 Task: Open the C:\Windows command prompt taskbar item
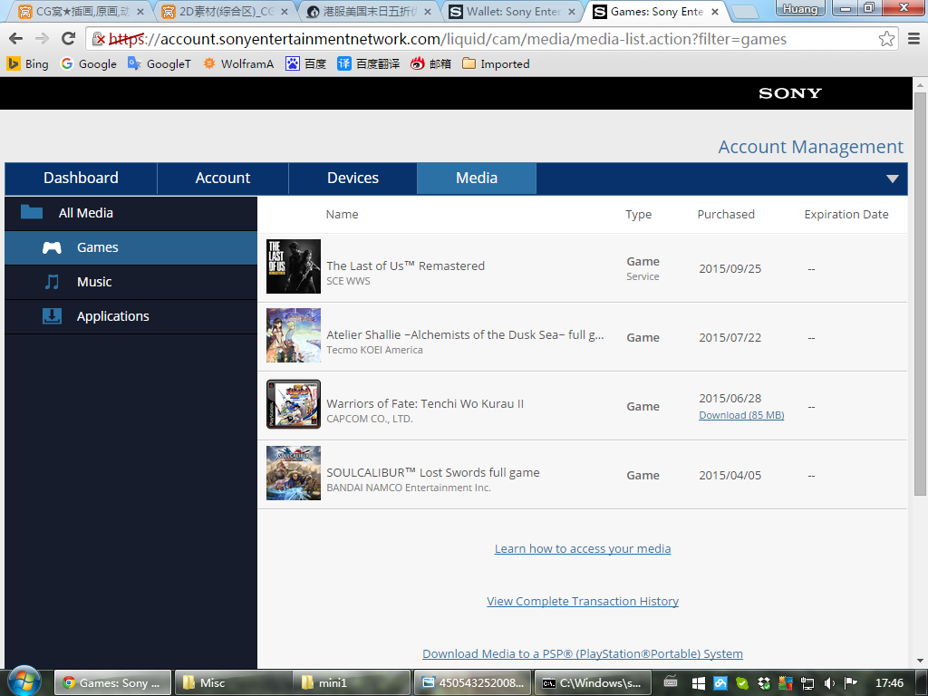pyautogui.click(x=593, y=683)
